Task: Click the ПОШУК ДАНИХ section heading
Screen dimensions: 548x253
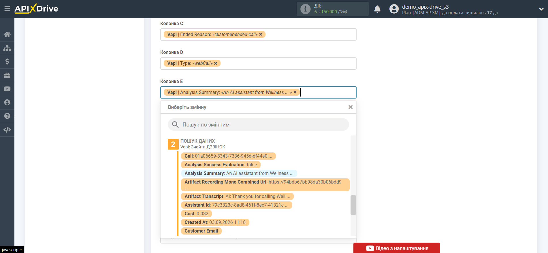Action: tap(198, 141)
